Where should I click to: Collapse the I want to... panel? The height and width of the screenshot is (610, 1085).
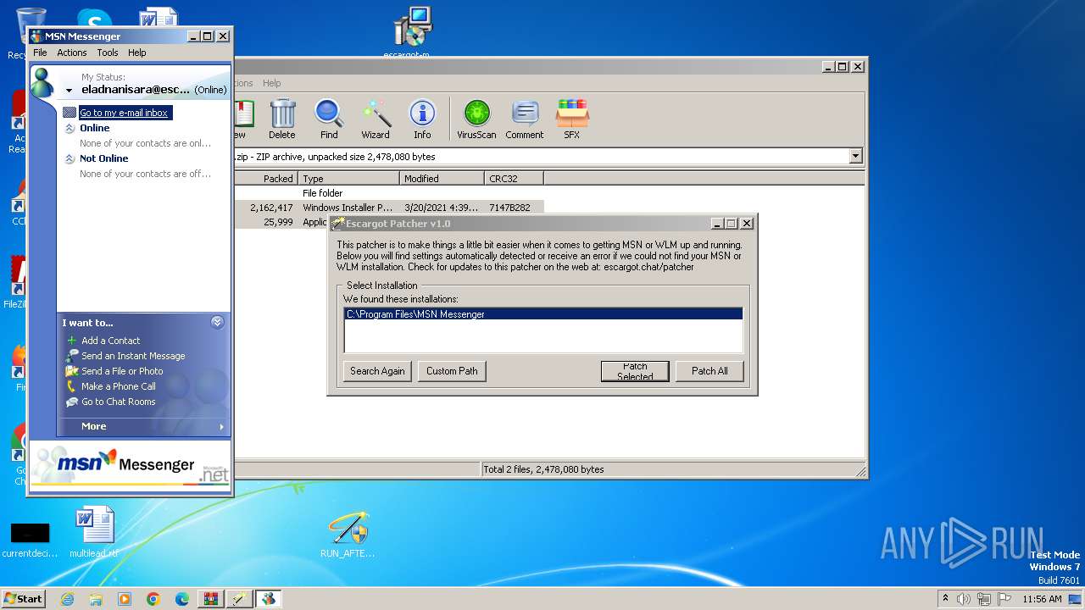coord(217,322)
